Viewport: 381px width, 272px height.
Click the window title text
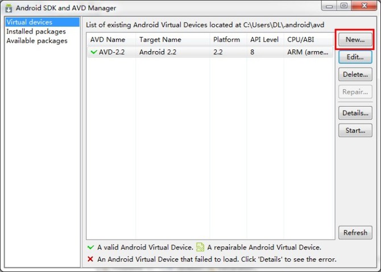(x=66, y=8)
